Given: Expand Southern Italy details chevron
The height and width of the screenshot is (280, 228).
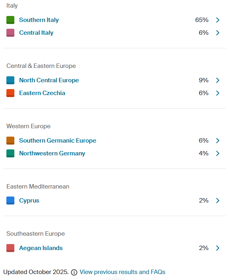Looking at the screenshot, I should (x=218, y=20).
